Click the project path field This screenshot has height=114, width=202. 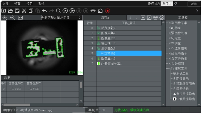click(50, 110)
